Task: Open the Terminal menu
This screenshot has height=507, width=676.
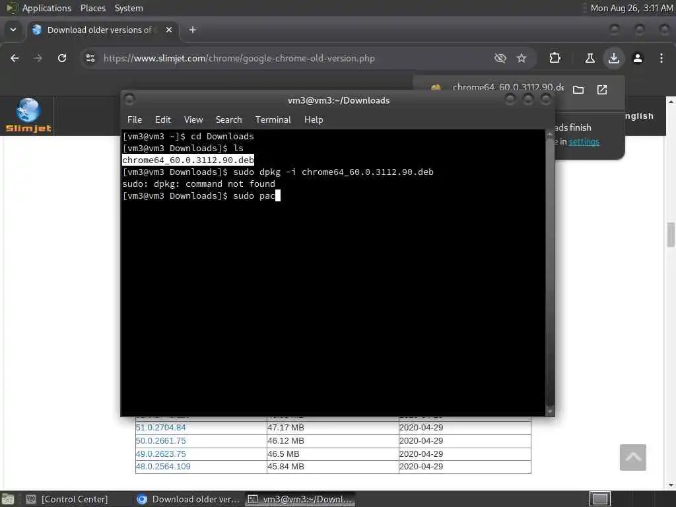Action: [273, 120]
